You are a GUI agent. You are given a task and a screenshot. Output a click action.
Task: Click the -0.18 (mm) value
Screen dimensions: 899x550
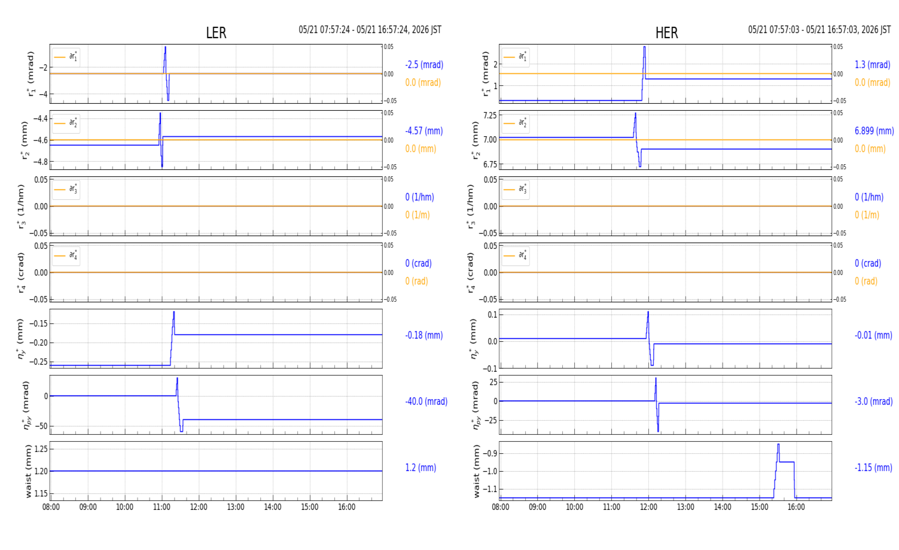tap(424, 335)
